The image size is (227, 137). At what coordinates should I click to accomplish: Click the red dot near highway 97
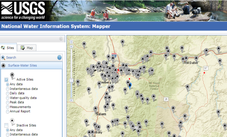(x=204, y=73)
